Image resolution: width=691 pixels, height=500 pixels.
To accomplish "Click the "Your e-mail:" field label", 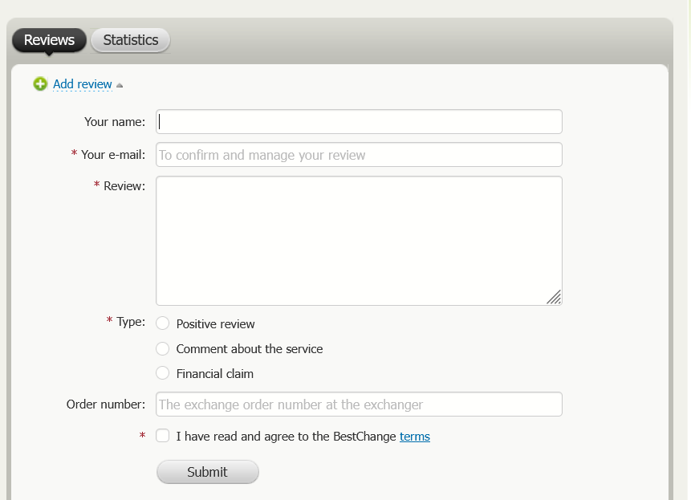I will [113, 155].
